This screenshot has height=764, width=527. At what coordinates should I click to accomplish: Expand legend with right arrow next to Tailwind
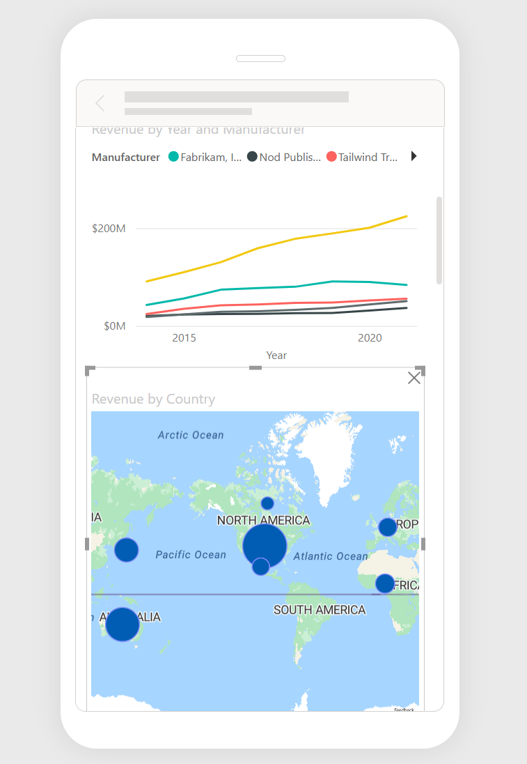coord(414,156)
